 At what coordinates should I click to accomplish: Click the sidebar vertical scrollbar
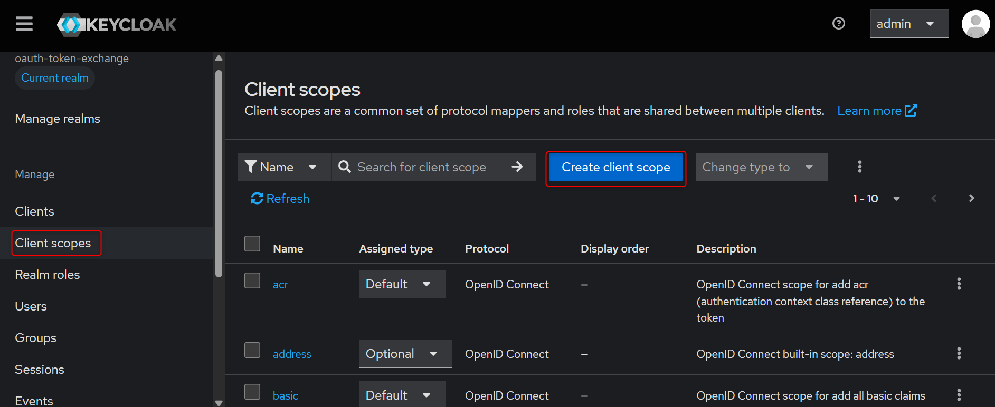pos(219,174)
